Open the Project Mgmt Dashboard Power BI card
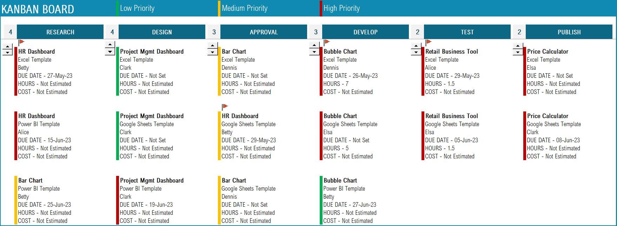The image size is (617, 226). click(x=150, y=200)
